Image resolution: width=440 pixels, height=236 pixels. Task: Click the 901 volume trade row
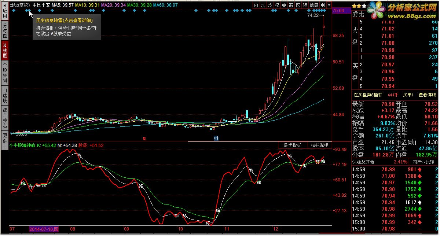(395, 169)
